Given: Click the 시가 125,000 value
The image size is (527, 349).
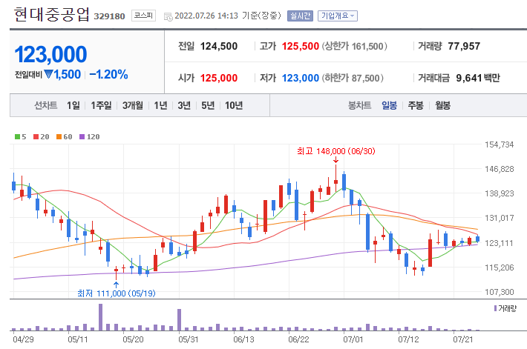Looking at the screenshot, I should tap(219, 78).
